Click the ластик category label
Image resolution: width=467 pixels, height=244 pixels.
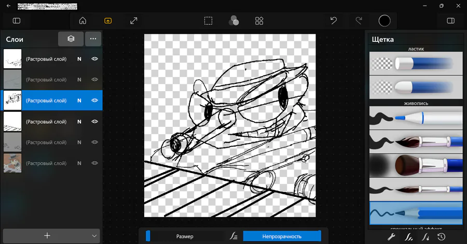coord(416,49)
